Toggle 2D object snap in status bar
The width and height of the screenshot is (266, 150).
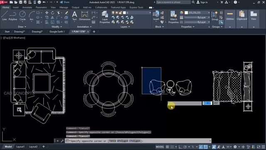205,147
